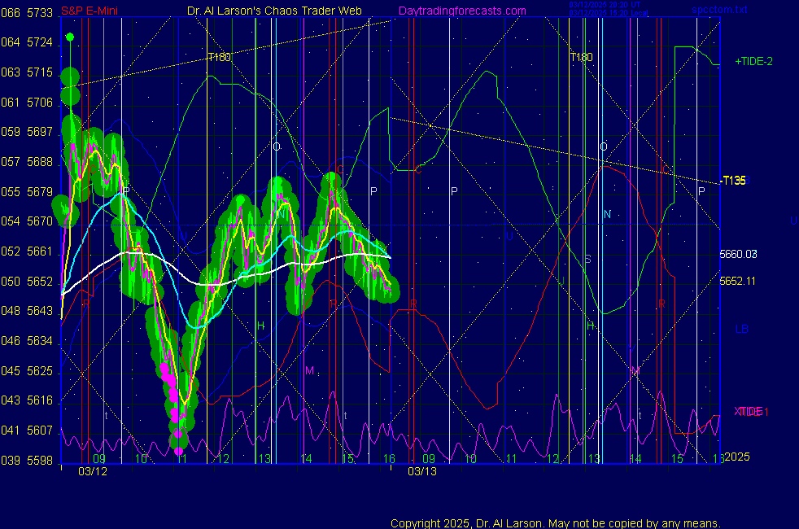Viewport: 799px width, 529px height.
Task: Click the 054 5670 price axis label
Action: [27, 221]
